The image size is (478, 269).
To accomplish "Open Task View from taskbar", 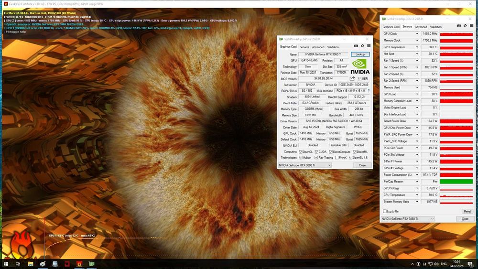I will [18, 264].
